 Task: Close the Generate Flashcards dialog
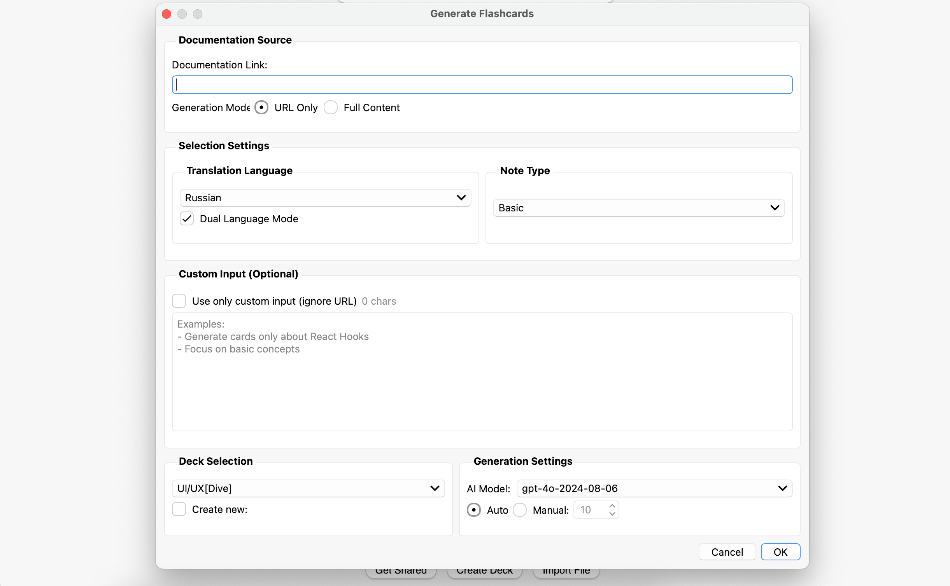tap(167, 14)
